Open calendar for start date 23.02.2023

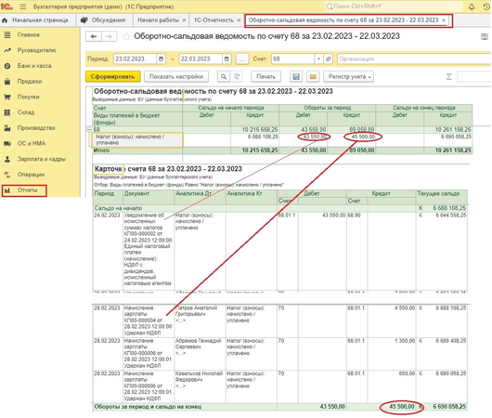[x=161, y=59]
